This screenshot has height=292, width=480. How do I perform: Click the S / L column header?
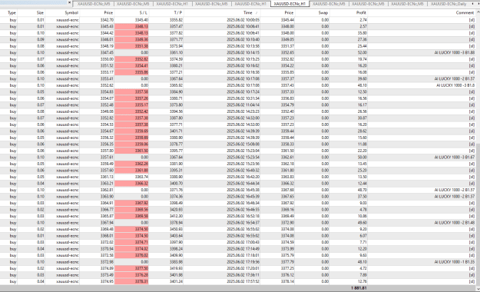143,13
